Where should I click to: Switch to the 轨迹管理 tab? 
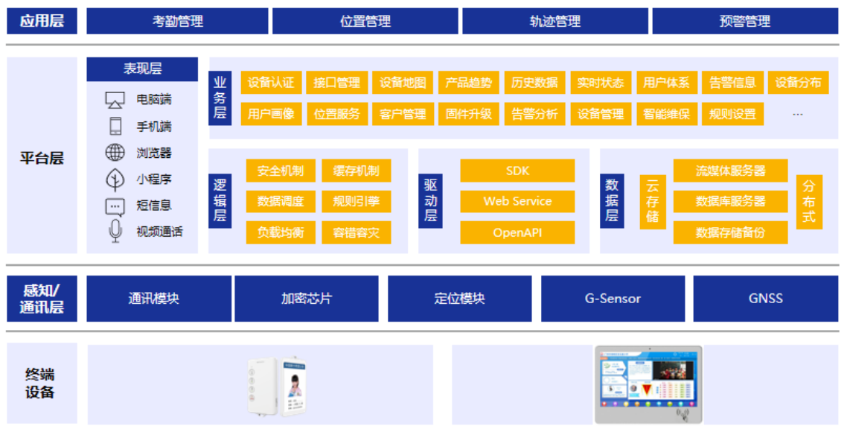pyautogui.click(x=554, y=22)
